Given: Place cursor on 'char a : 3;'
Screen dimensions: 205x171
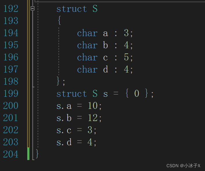Looking at the screenshot, I should (105, 33).
